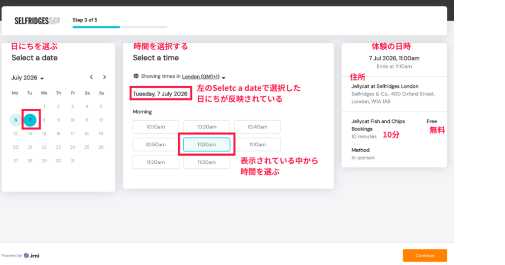Click the 'Powered by' footer text
505x265 pixels.
[12, 256]
